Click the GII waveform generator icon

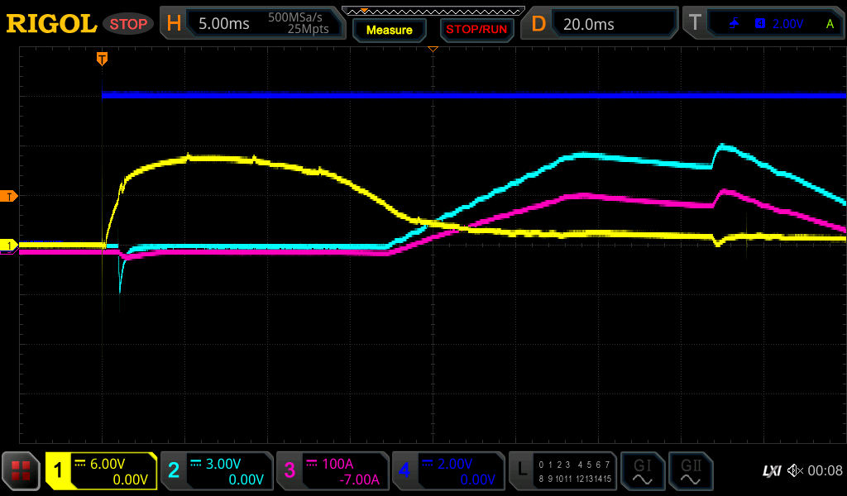689,471
